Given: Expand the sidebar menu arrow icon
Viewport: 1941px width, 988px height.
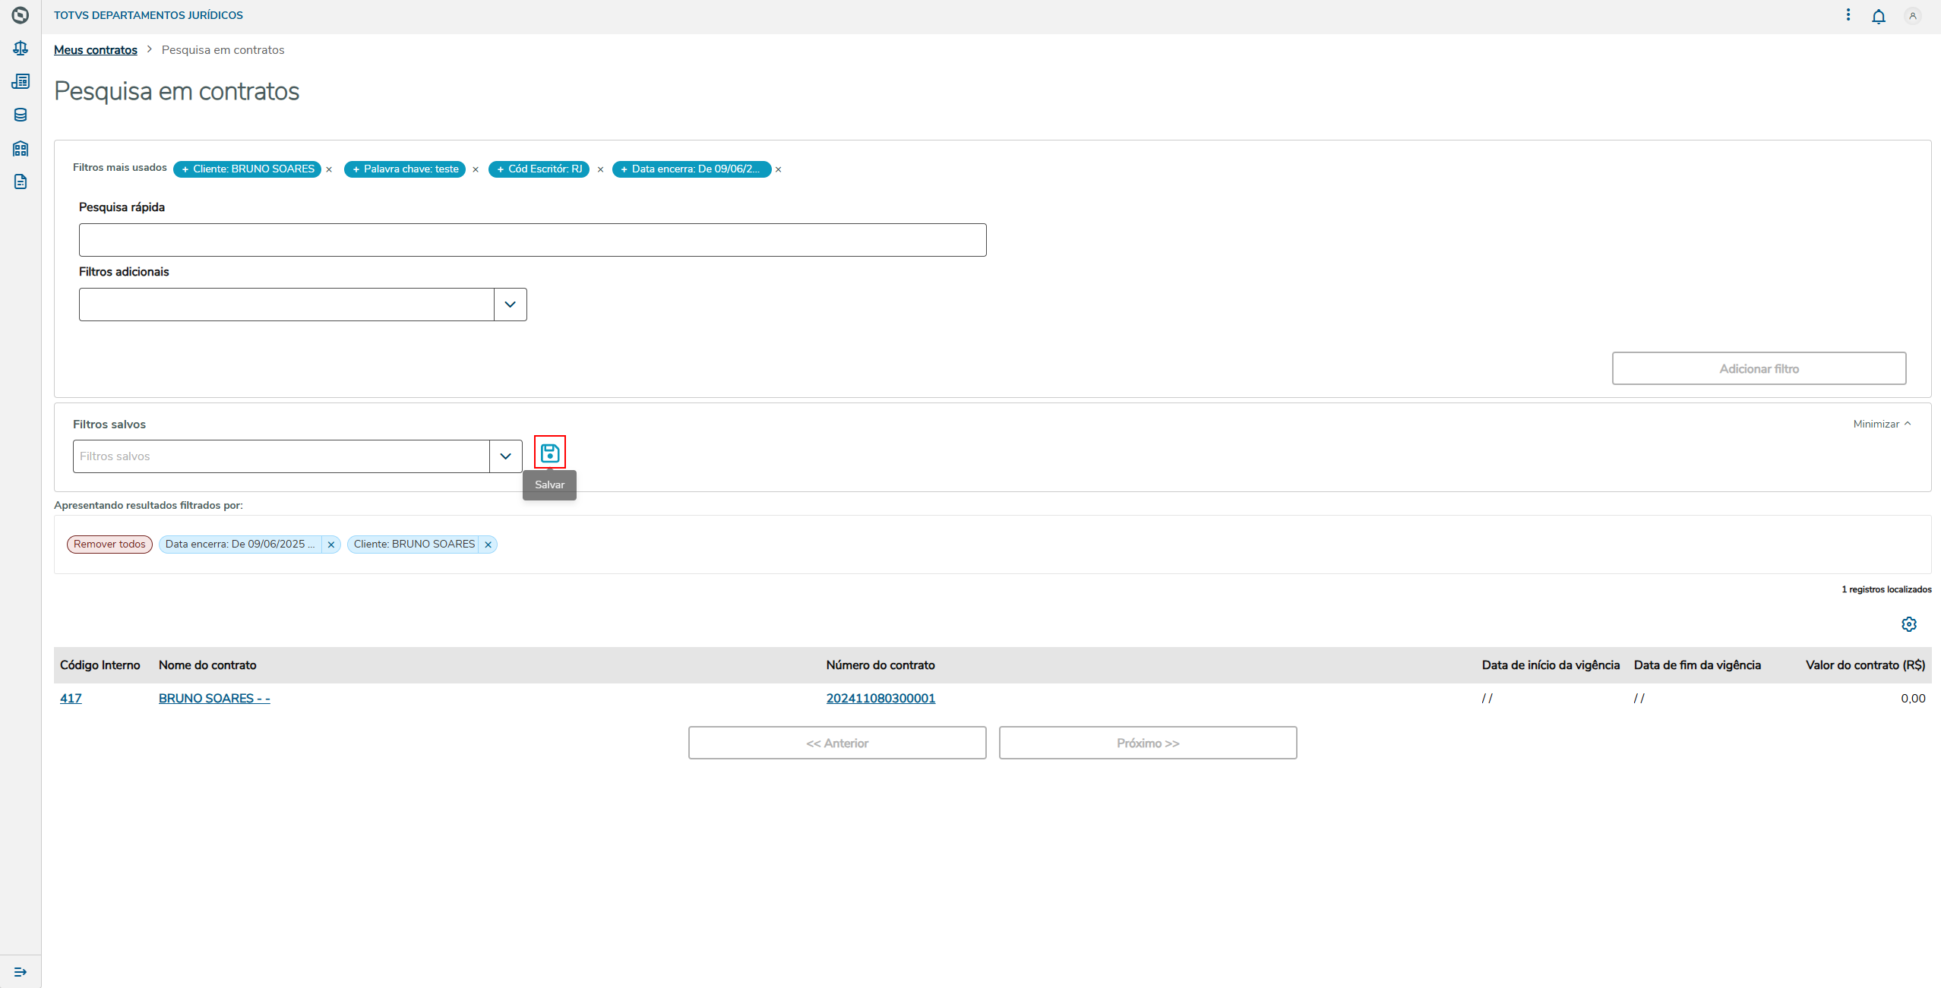Looking at the screenshot, I should [x=21, y=972].
